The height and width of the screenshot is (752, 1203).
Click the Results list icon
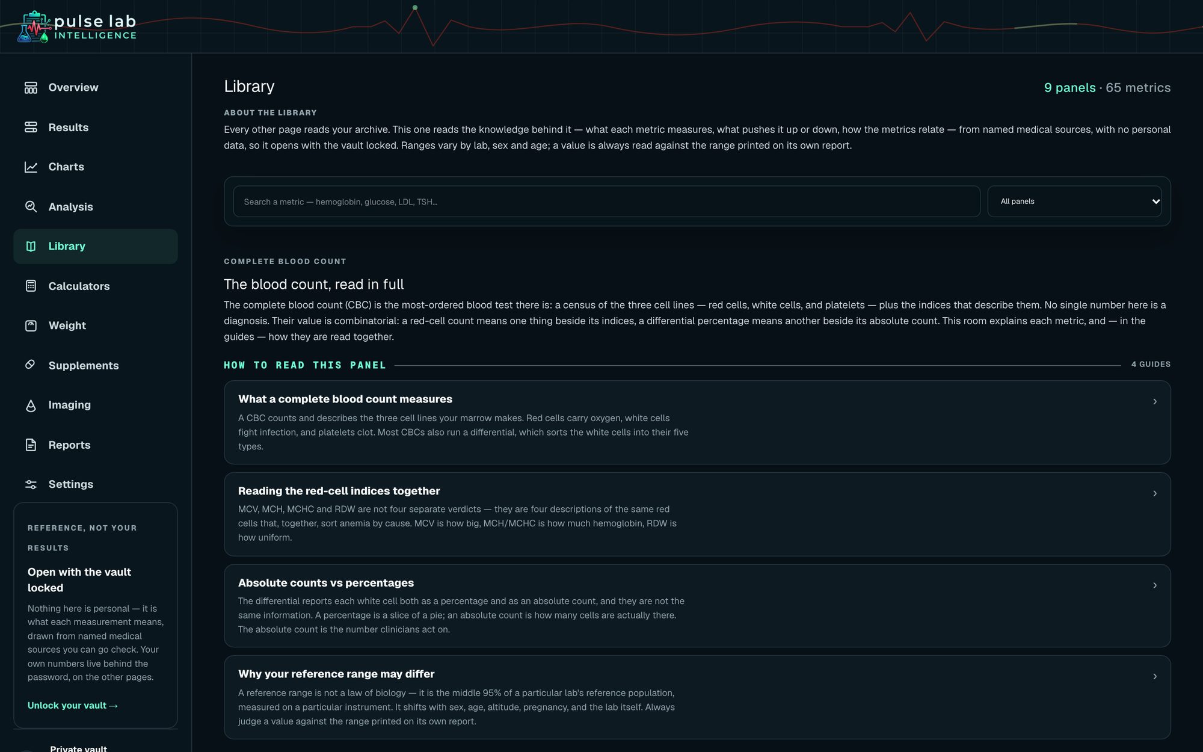[x=31, y=128]
